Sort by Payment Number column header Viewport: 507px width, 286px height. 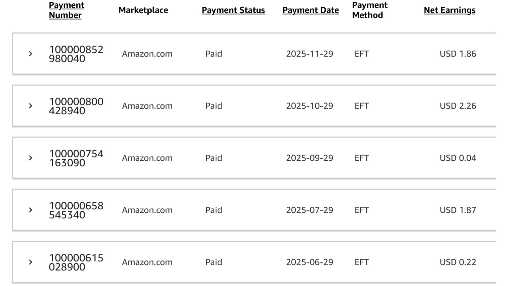66,10
